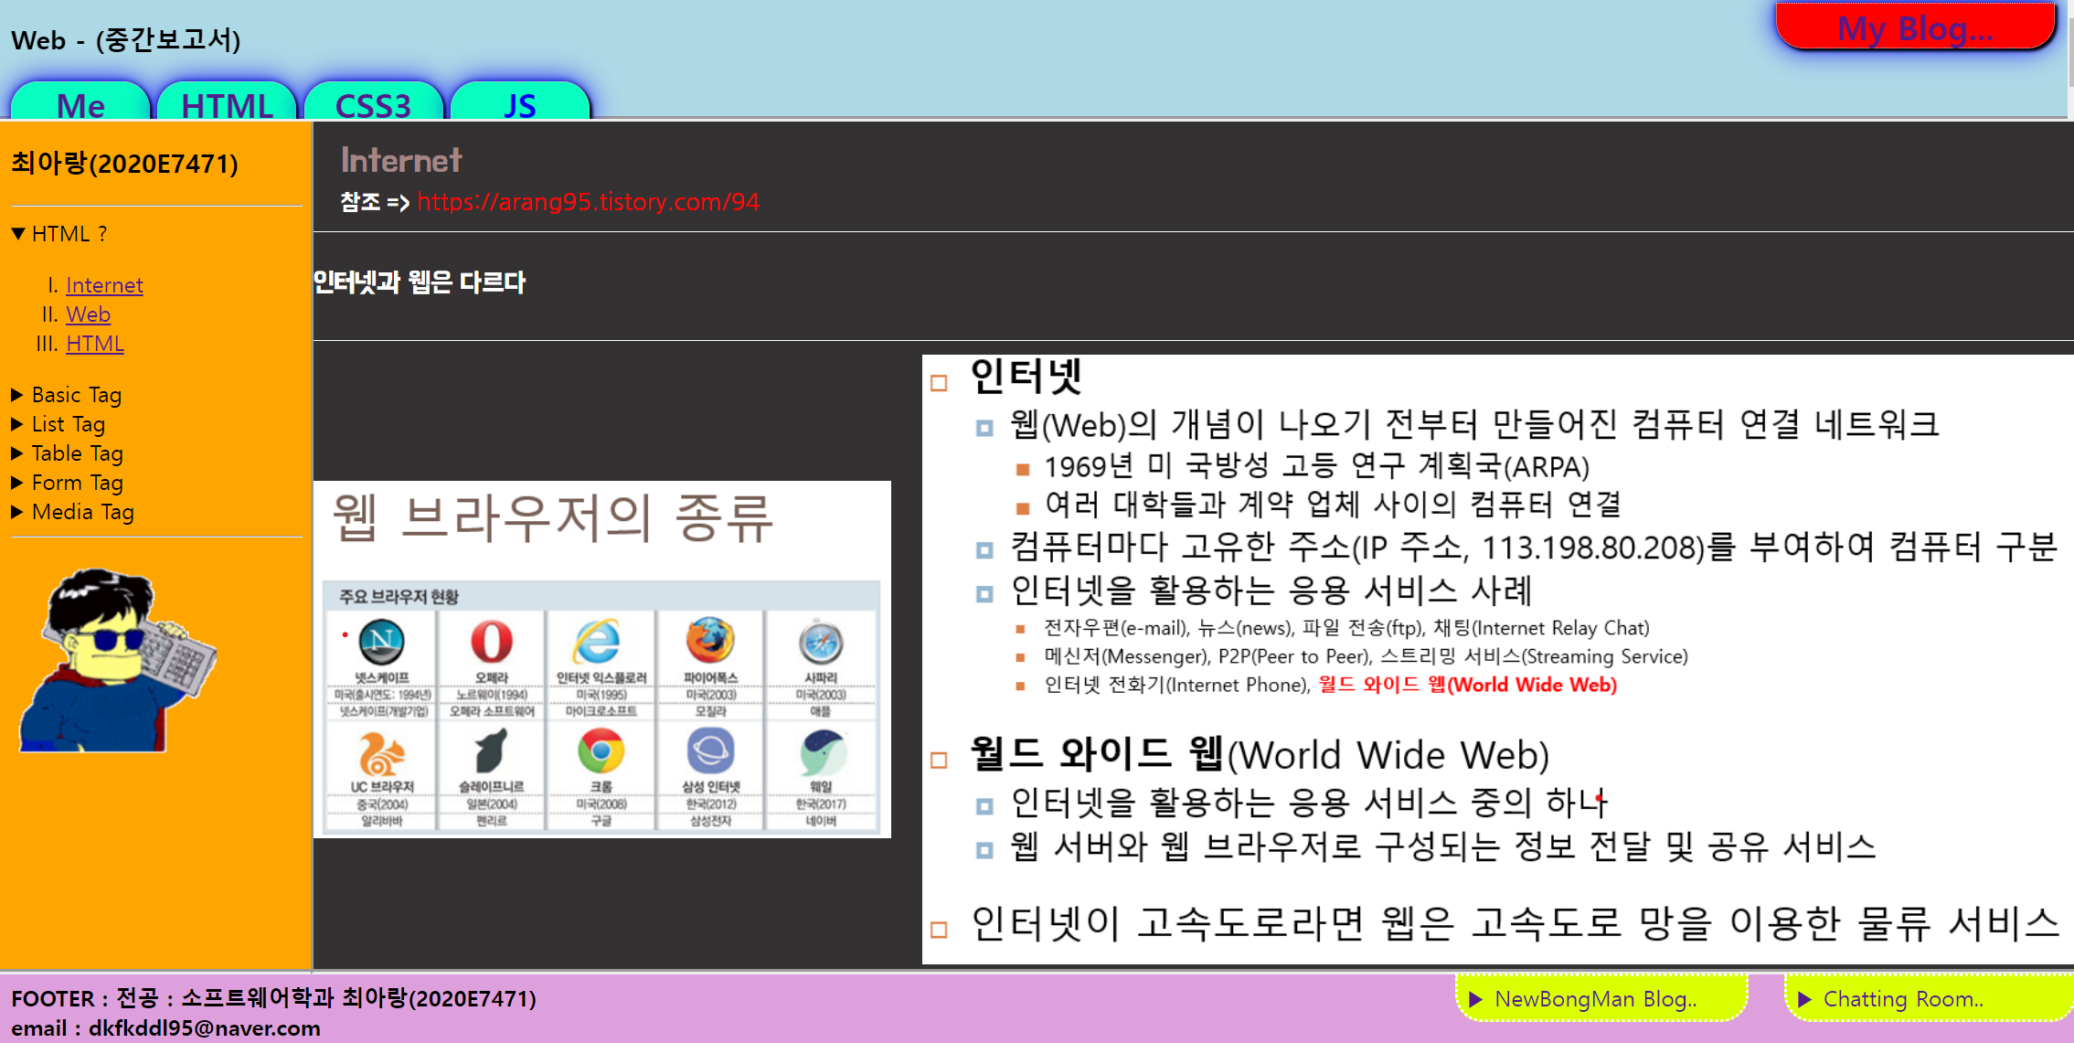This screenshot has width=2074, height=1043.
Task: Click the UC Browser squirrel icon
Action: pos(381,754)
